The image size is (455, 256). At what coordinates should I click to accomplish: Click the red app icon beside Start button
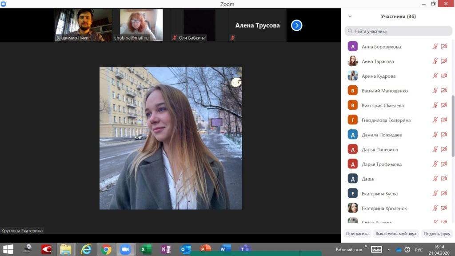[46, 249]
